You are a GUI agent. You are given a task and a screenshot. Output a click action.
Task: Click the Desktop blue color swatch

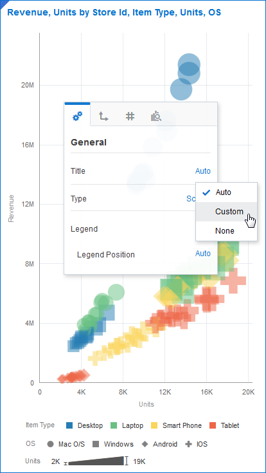coord(69,425)
